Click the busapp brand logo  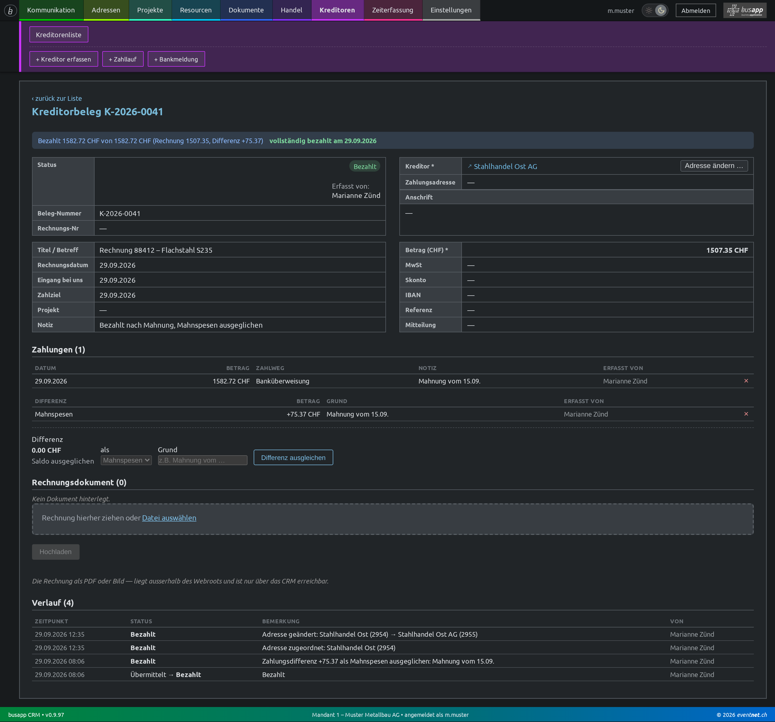[x=745, y=11]
